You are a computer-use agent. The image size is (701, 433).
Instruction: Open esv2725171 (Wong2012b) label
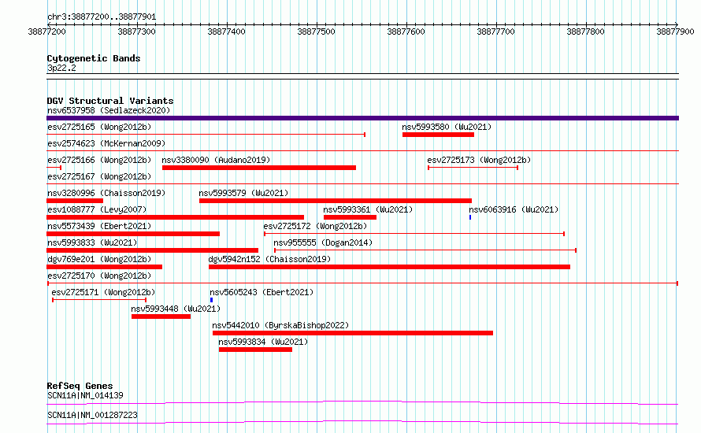(103, 292)
